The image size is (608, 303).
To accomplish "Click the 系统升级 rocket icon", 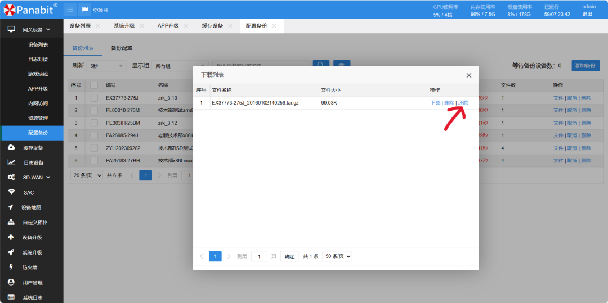I will pos(11,252).
